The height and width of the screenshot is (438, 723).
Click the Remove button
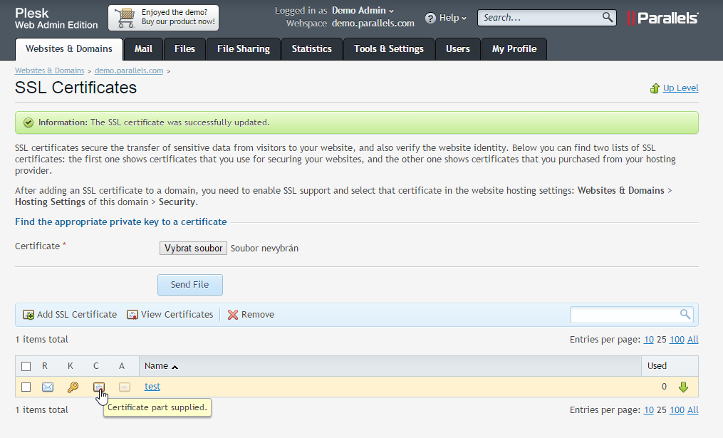(251, 315)
